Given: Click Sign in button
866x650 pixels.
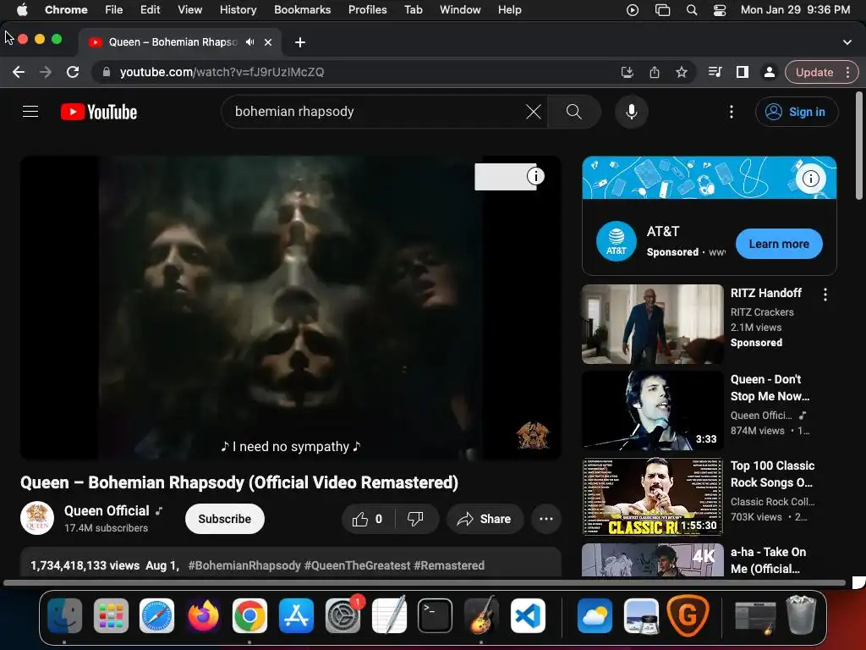Looking at the screenshot, I should point(797,112).
